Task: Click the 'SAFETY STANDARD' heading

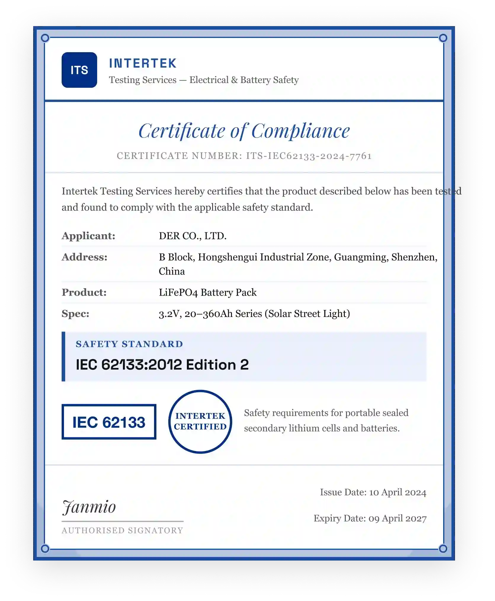Action: click(x=129, y=344)
